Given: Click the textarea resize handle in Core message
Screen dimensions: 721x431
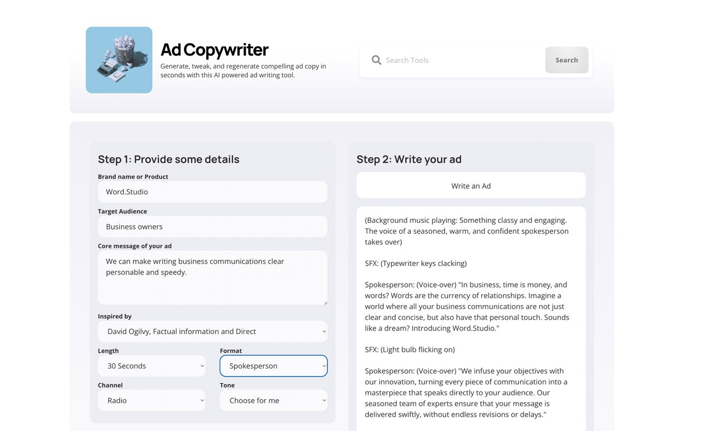Looking at the screenshot, I should point(325,302).
